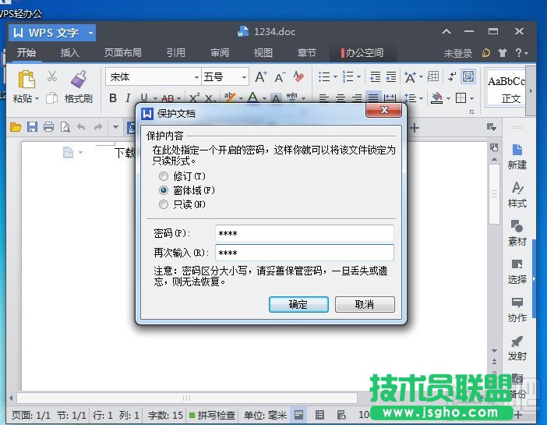Open the font size 五号 dropdown

(x=244, y=77)
